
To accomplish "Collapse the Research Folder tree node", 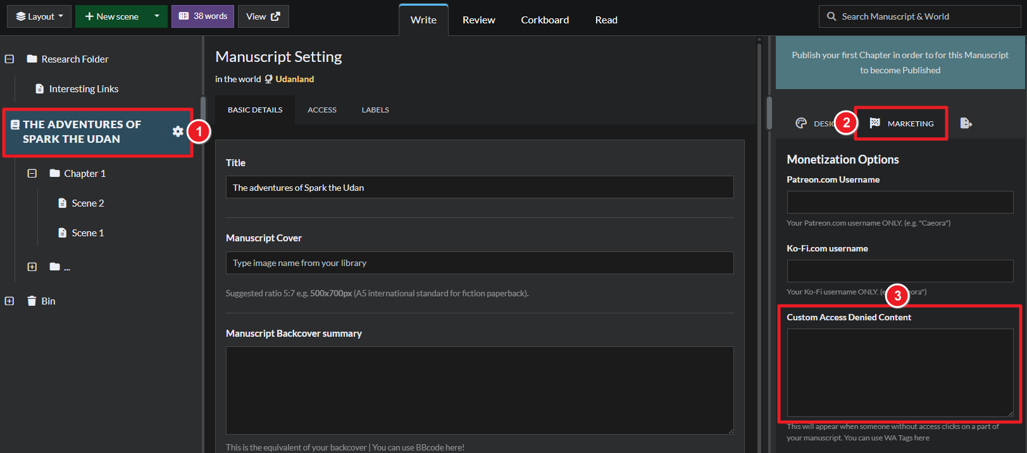I will (9, 59).
